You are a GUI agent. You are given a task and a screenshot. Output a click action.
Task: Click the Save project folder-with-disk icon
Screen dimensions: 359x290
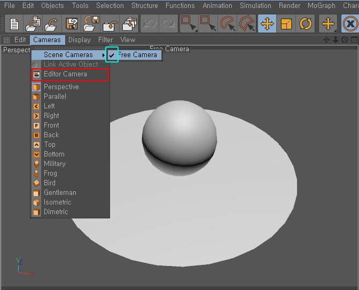coord(91,24)
